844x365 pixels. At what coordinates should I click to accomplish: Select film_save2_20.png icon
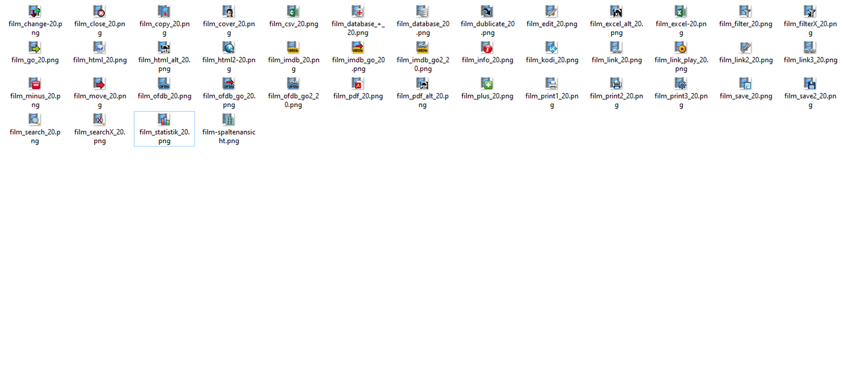tap(810, 83)
